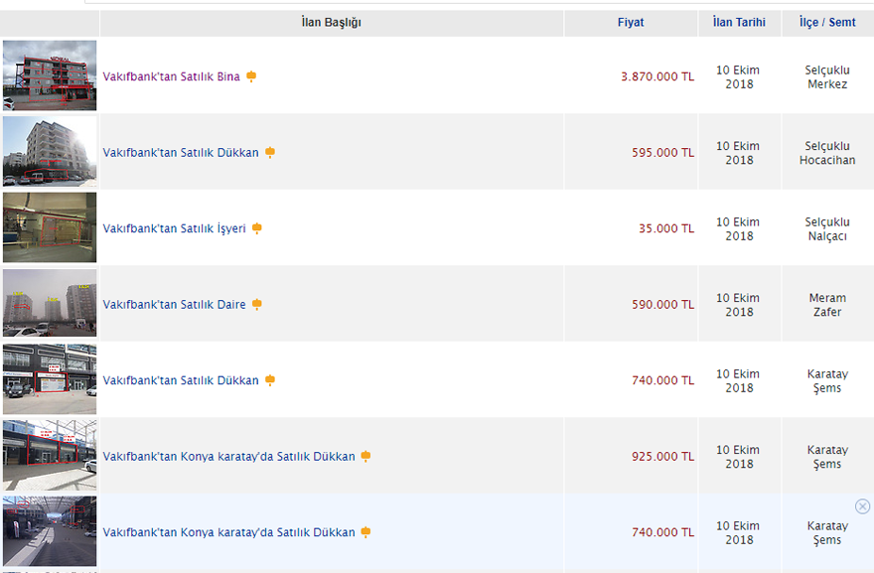Sort listings by Fiyat column header

coord(630,23)
